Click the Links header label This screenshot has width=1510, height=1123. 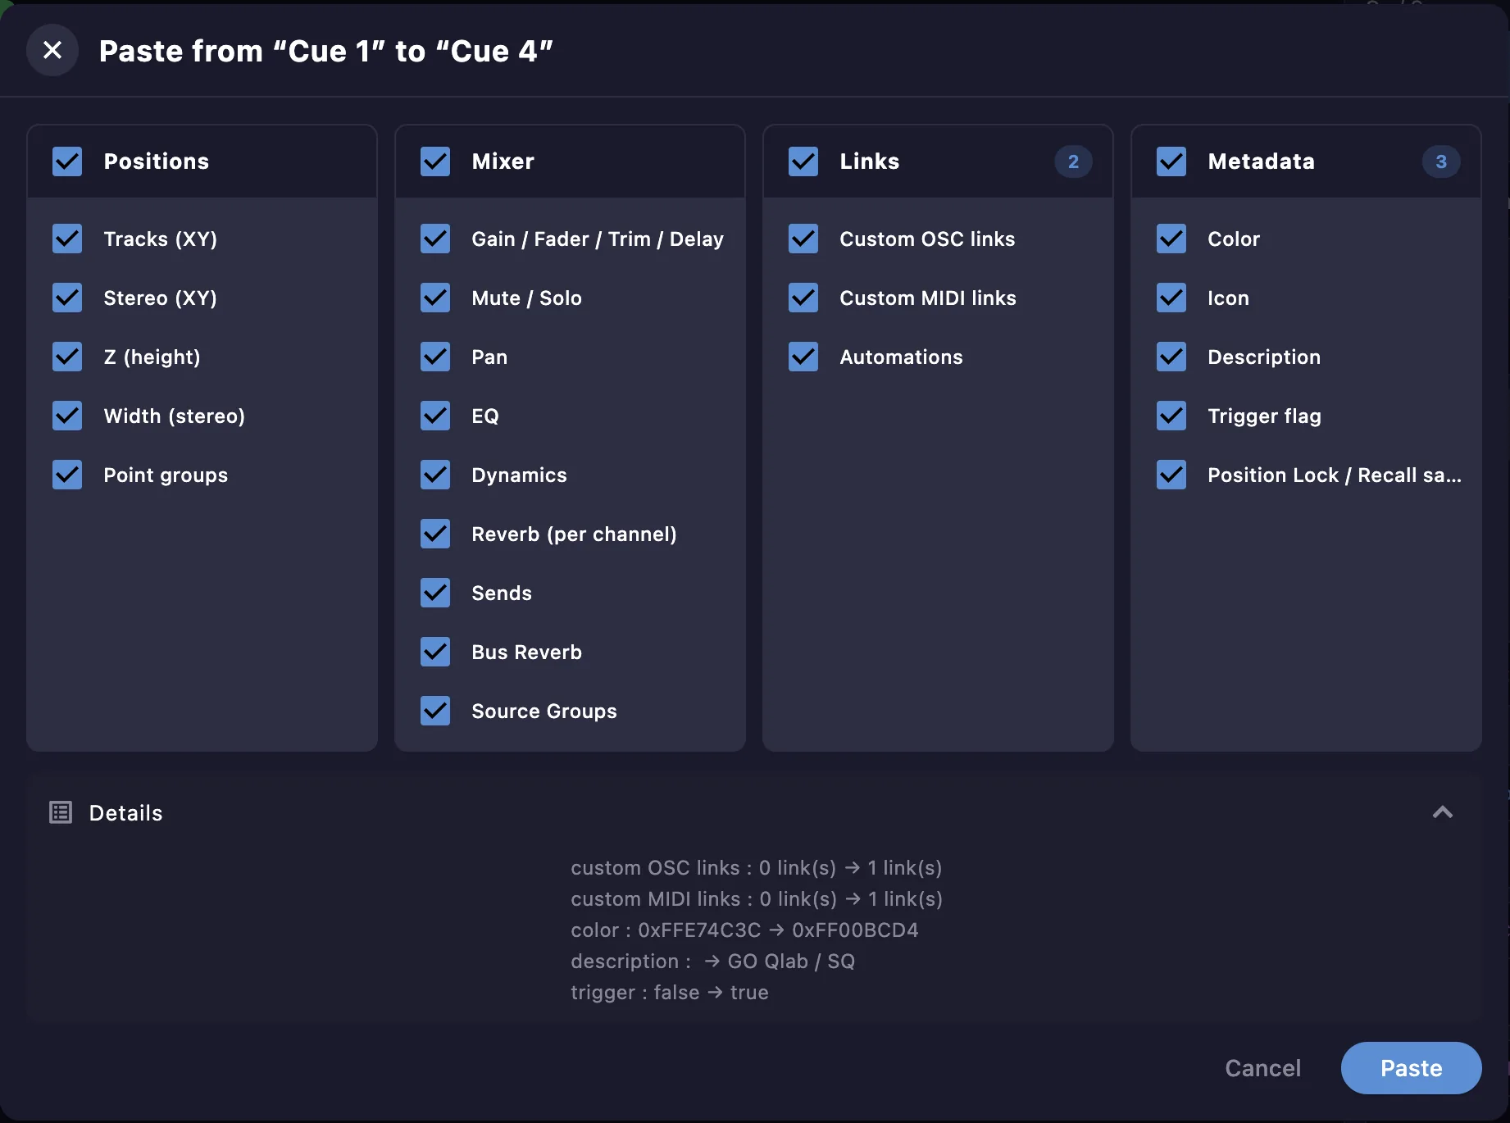[x=870, y=161]
